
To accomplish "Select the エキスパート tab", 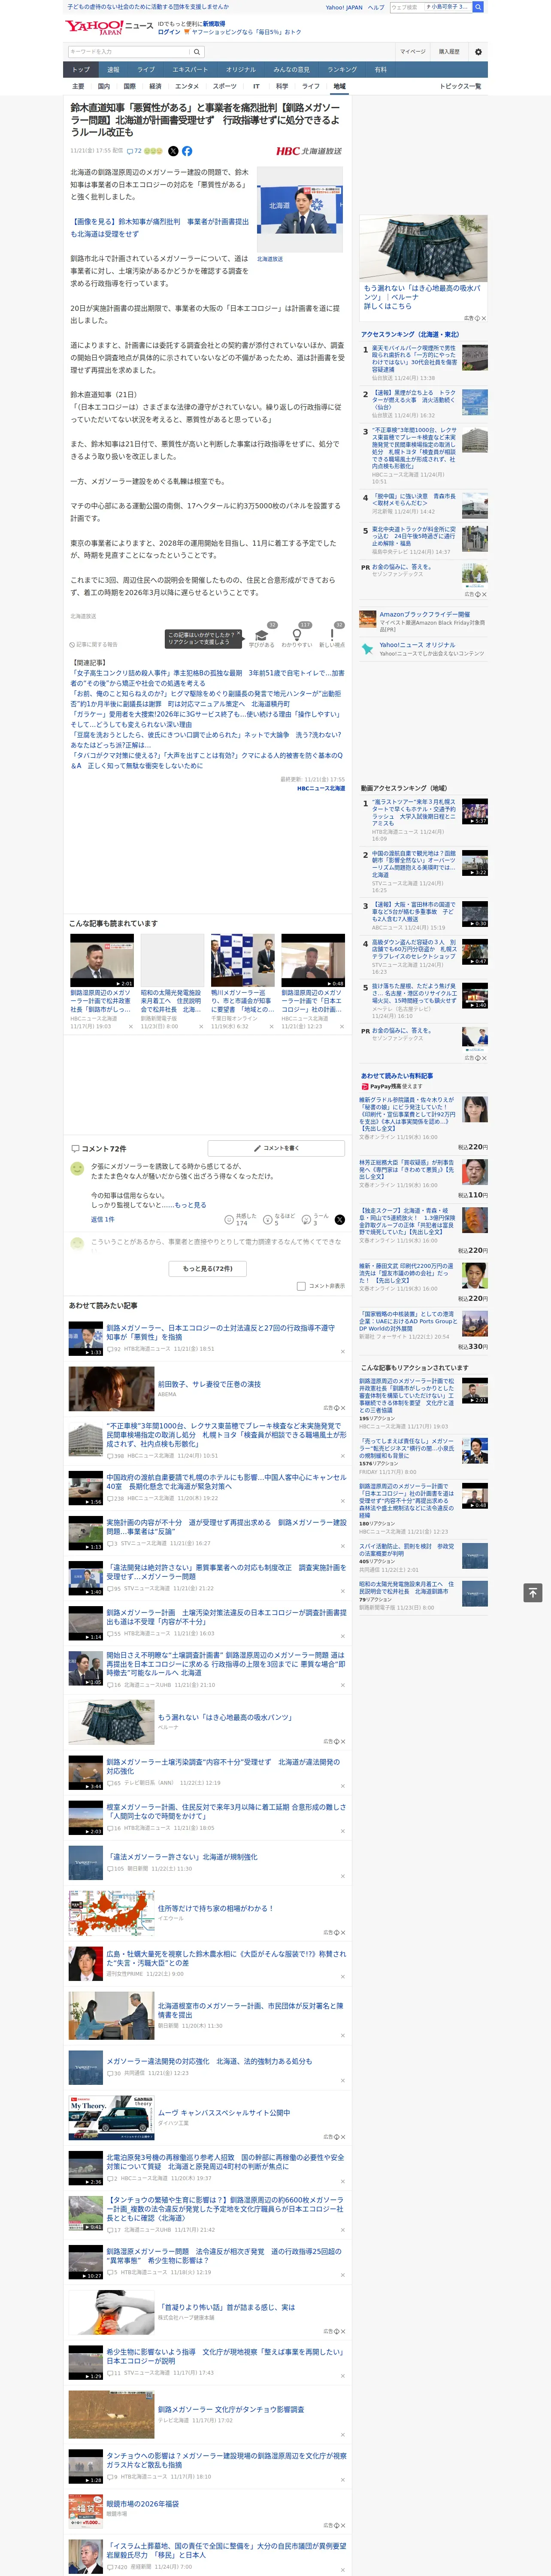I will pos(190,69).
